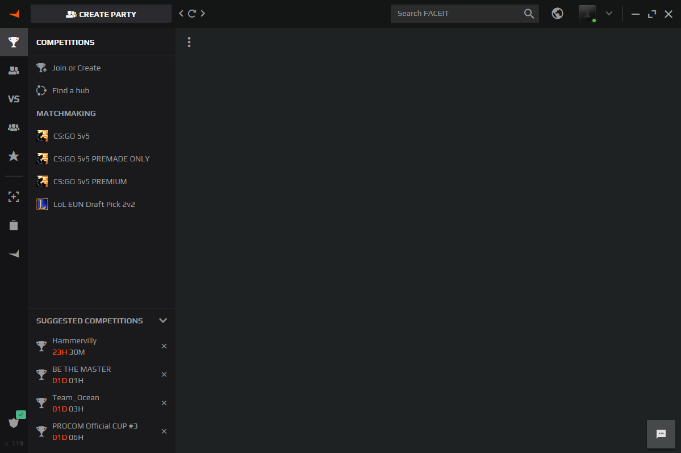Click the grey FACEIT arrow sidebar icon
The image size is (681, 453).
14,254
